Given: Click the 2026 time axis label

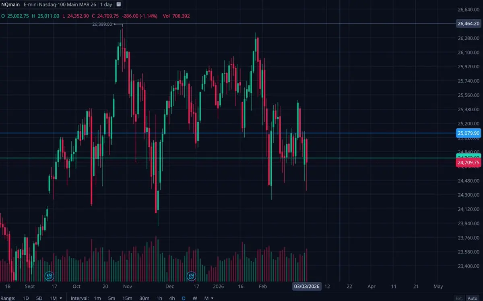Looking at the screenshot, I should [x=218, y=287].
